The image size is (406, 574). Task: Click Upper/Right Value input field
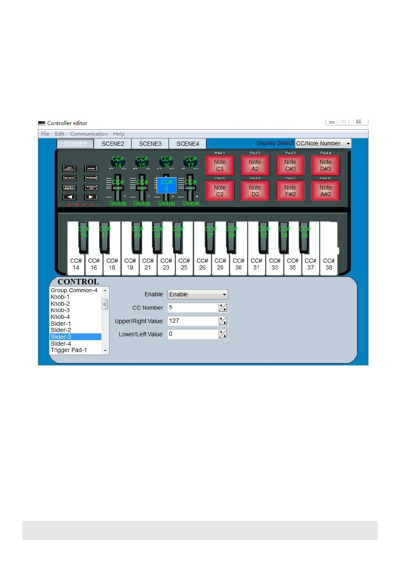tap(193, 321)
